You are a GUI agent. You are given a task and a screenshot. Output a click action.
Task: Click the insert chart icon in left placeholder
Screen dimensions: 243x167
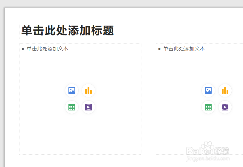(x=88, y=90)
